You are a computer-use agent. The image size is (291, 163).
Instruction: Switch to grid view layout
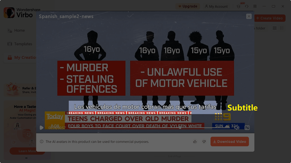(275, 28)
